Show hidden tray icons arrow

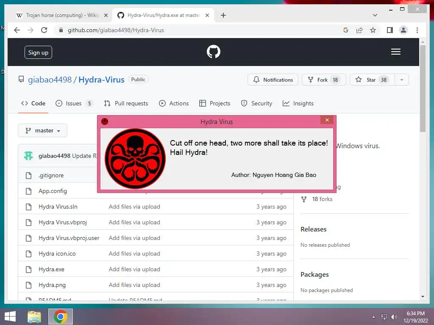coord(374,317)
